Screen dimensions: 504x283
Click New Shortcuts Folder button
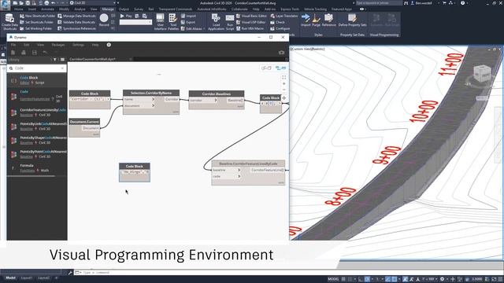(37, 16)
